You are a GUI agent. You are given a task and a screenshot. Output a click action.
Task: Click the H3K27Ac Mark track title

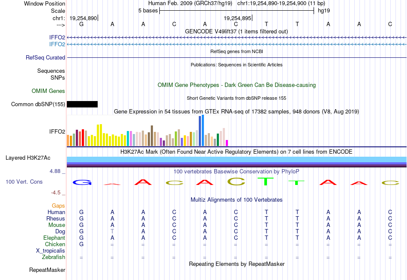click(236, 152)
